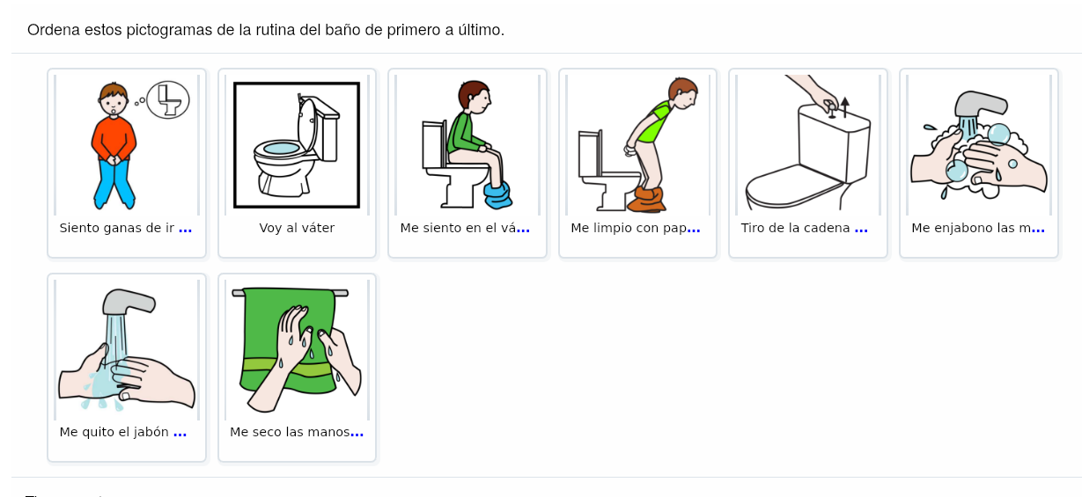Click the "Voy al váter" caption
1082x497 pixels.
coord(297,228)
